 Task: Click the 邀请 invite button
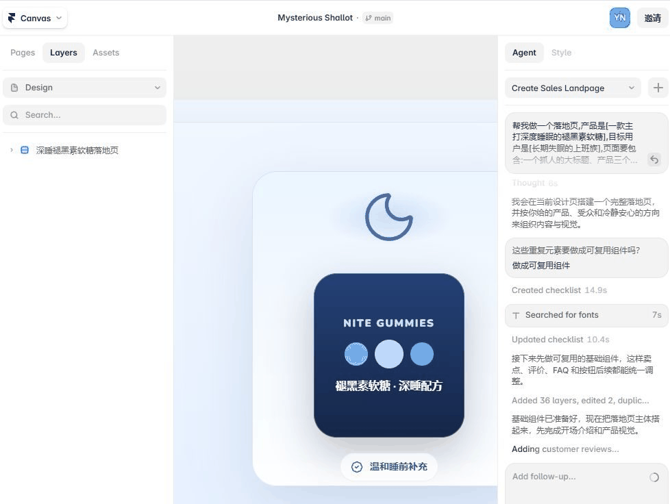652,18
